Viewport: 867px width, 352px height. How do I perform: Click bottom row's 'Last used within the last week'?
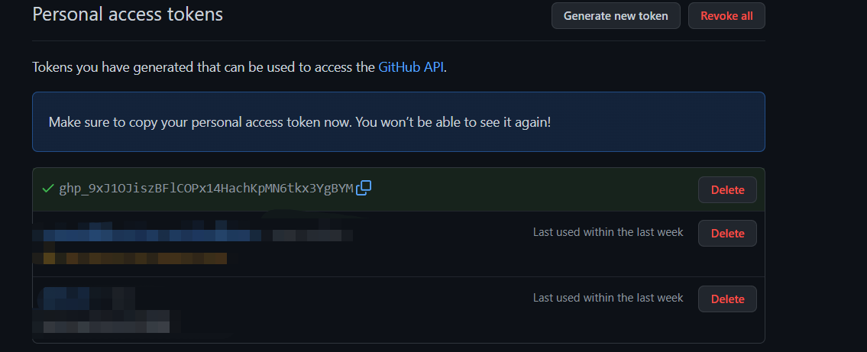[x=608, y=298]
